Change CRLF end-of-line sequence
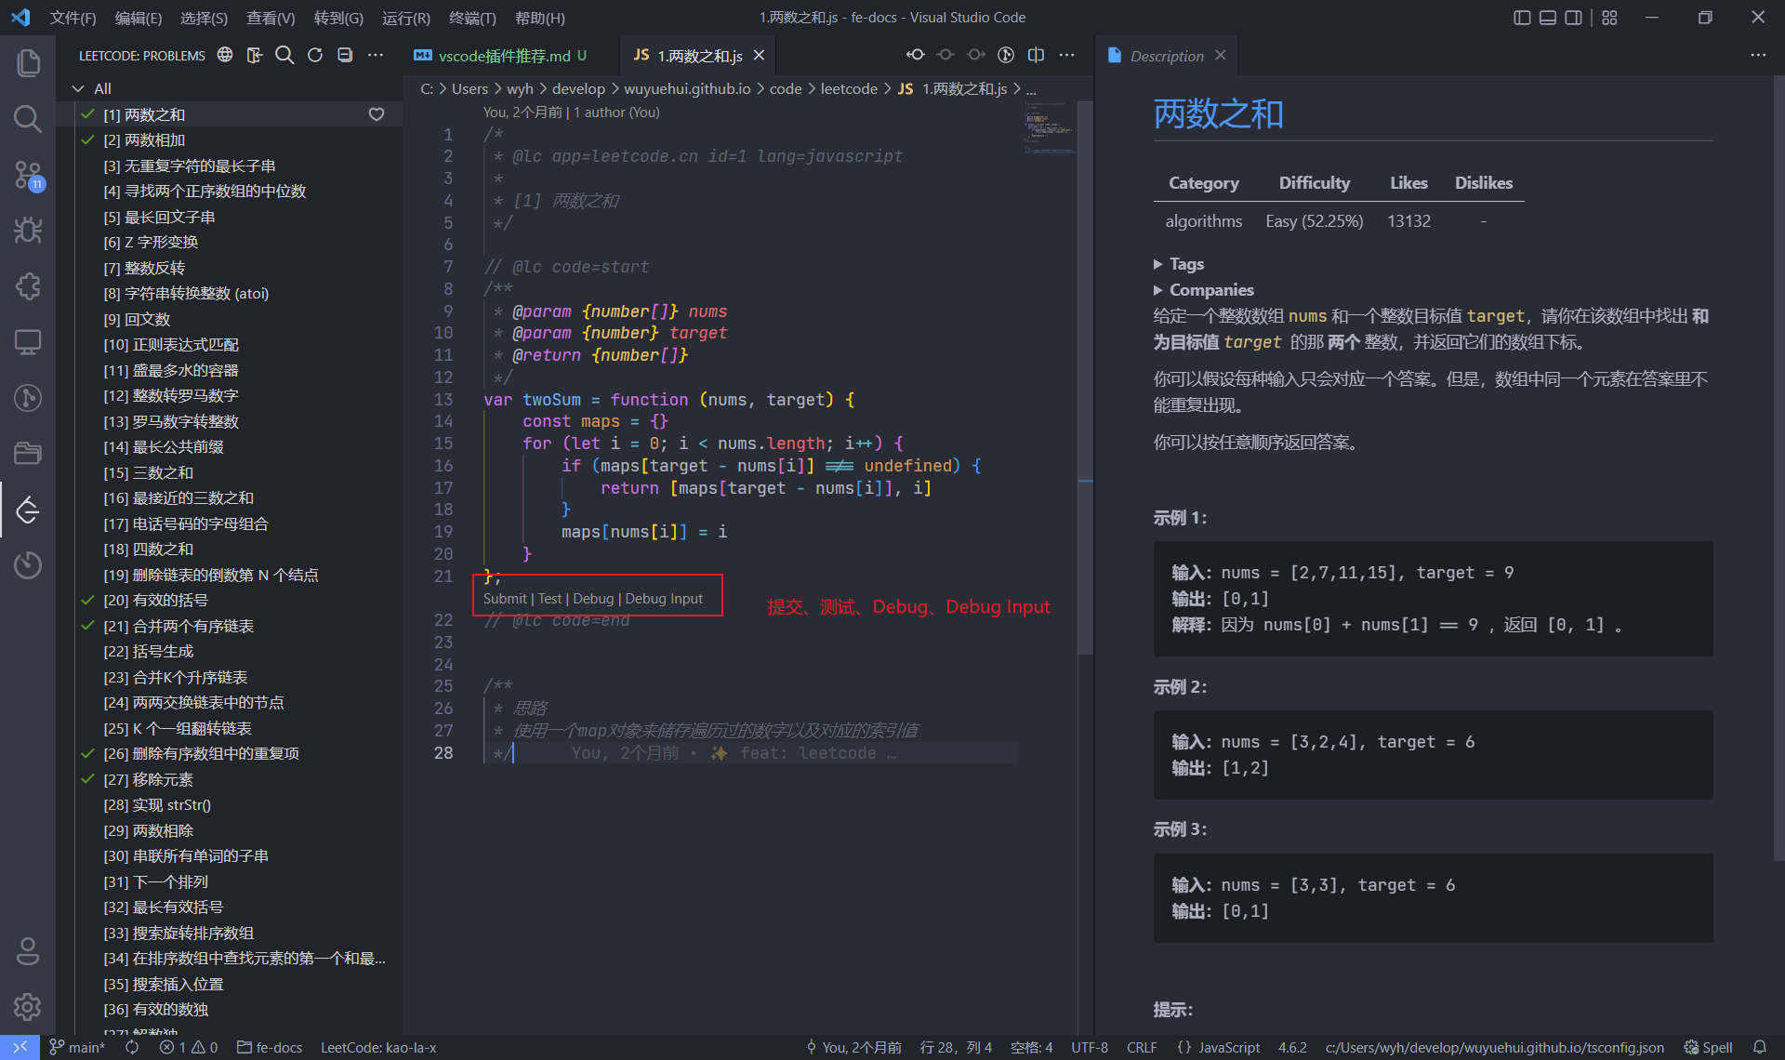 pos(1142,1047)
